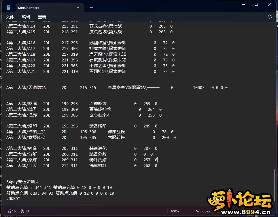Image resolution: width=278 pixels, height=217 pixels.
Task: Click text 神魔之隙\探索未知
Action: pos(108,49)
